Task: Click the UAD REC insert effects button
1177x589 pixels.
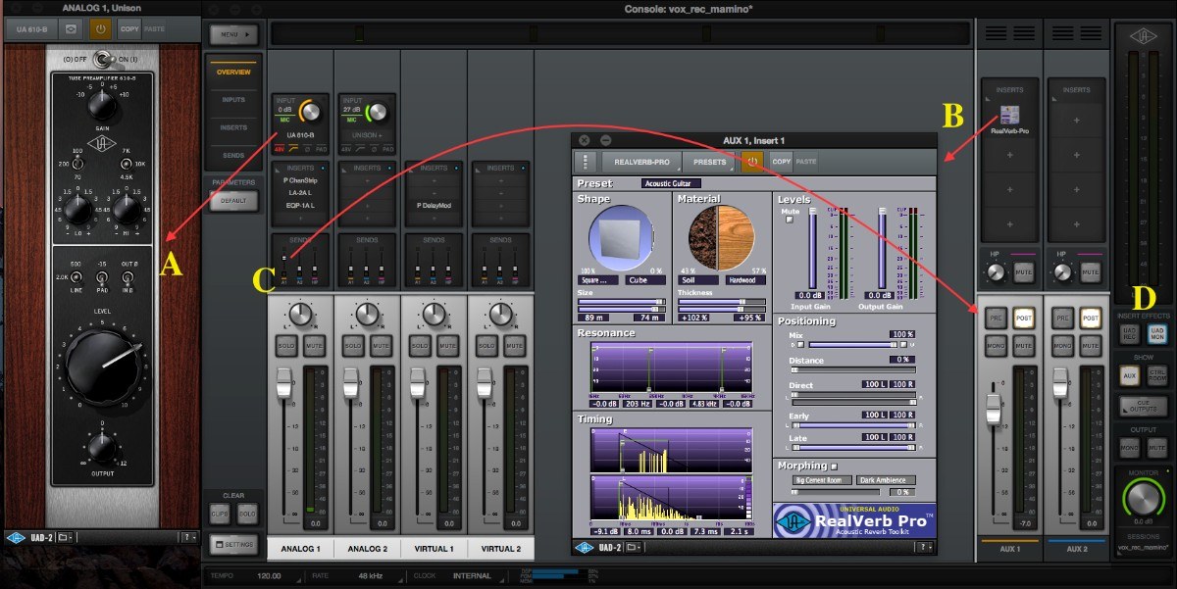Action: [x=1129, y=334]
